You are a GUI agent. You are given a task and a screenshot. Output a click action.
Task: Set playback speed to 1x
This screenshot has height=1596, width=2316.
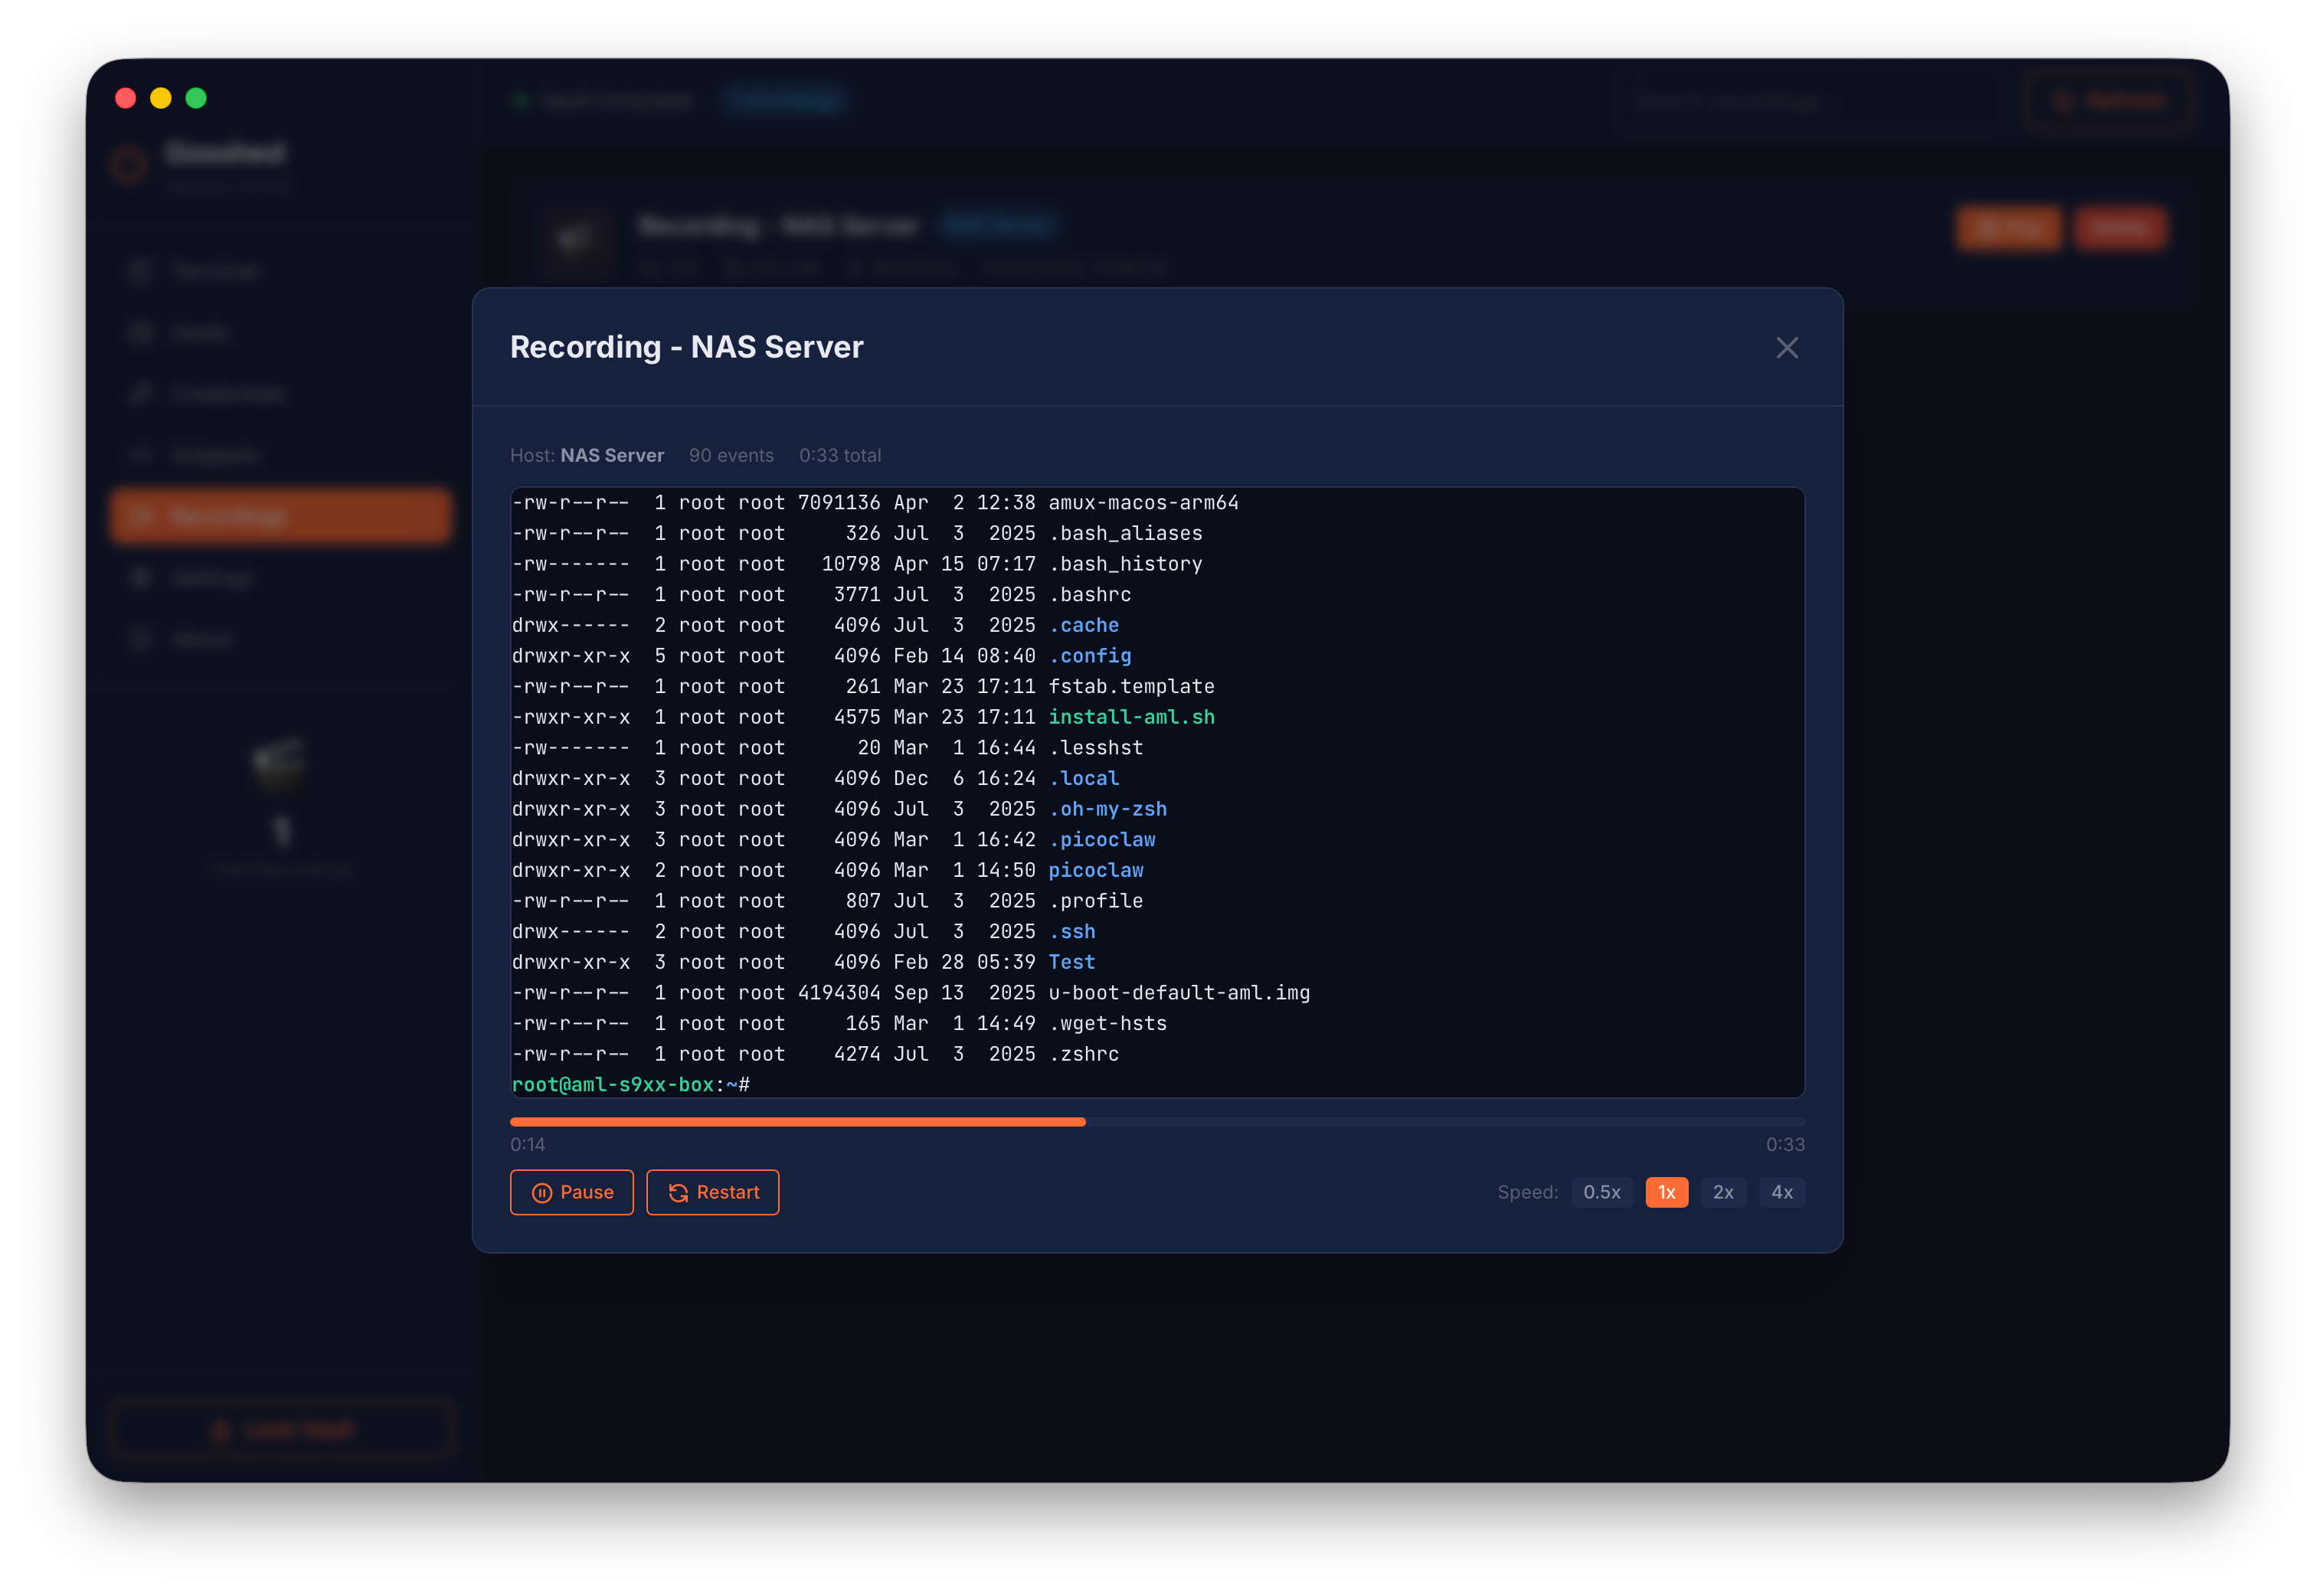coord(1666,1192)
